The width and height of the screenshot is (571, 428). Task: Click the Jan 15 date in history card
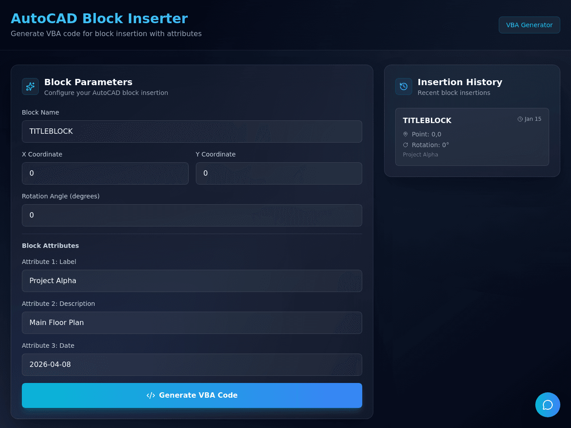pos(533,119)
